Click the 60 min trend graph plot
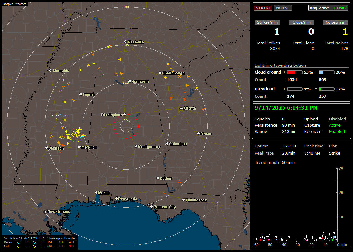Screen dimensions: 353x252 pyautogui.click(x=296, y=205)
